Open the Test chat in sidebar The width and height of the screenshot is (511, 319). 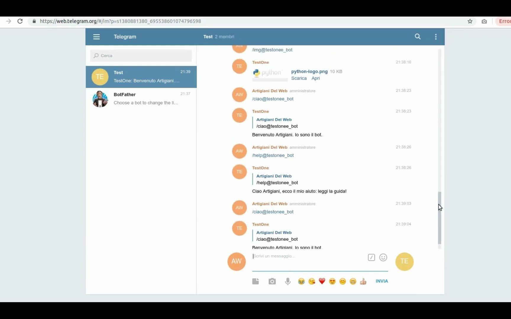pos(141,77)
